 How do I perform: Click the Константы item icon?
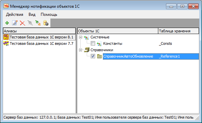pos(99,43)
